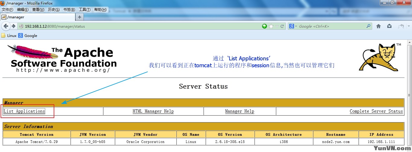Viewport: 412px width, 152px height.
Task: Select the node2.yue.com hostname cell
Action: pyautogui.click(x=336, y=142)
